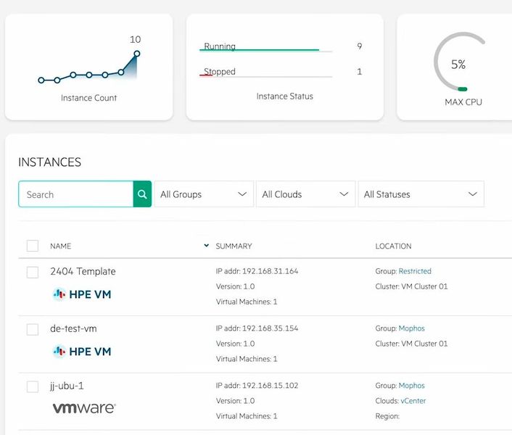Open the All Groups dropdown
The width and height of the screenshot is (512, 435).
click(204, 194)
